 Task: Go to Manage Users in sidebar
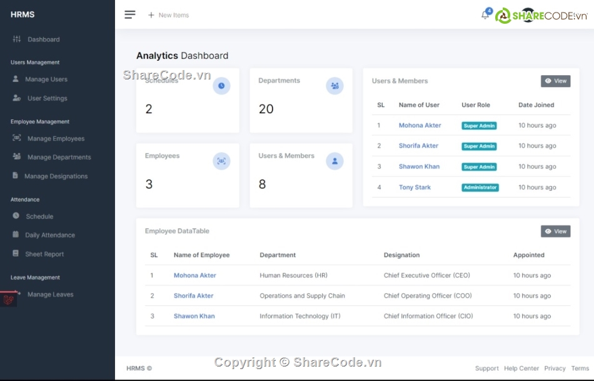(x=46, y=79)
